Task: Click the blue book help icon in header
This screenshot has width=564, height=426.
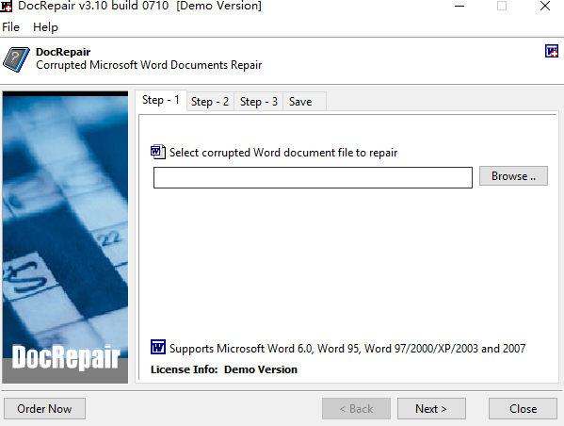Action: coord(17,59)
